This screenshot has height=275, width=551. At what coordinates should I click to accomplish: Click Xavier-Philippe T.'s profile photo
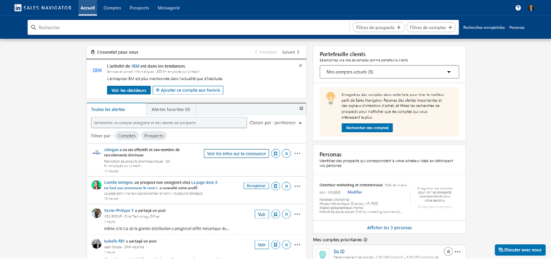tap(96, 213)
